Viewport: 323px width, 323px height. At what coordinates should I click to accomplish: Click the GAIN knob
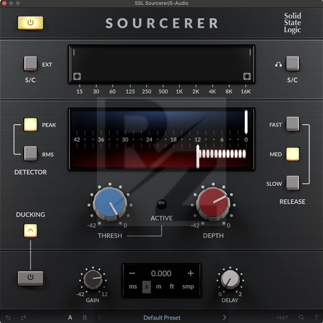coord(93,279)
